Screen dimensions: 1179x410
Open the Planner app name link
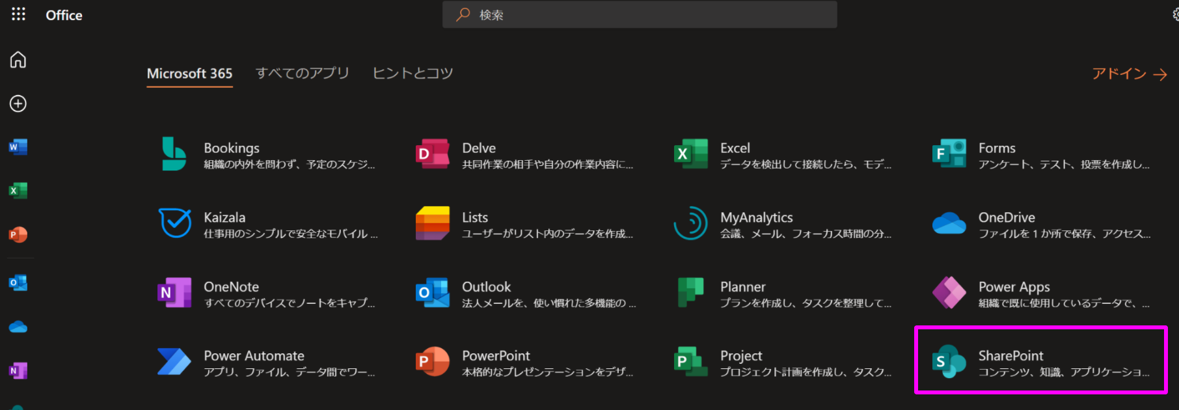(x=743, y=287)
